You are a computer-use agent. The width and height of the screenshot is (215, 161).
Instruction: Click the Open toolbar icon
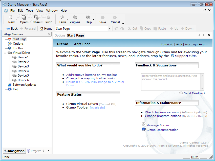(24, 17)
